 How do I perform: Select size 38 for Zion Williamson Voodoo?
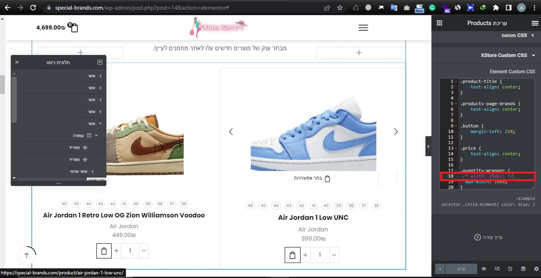click(x=160, y=204)
